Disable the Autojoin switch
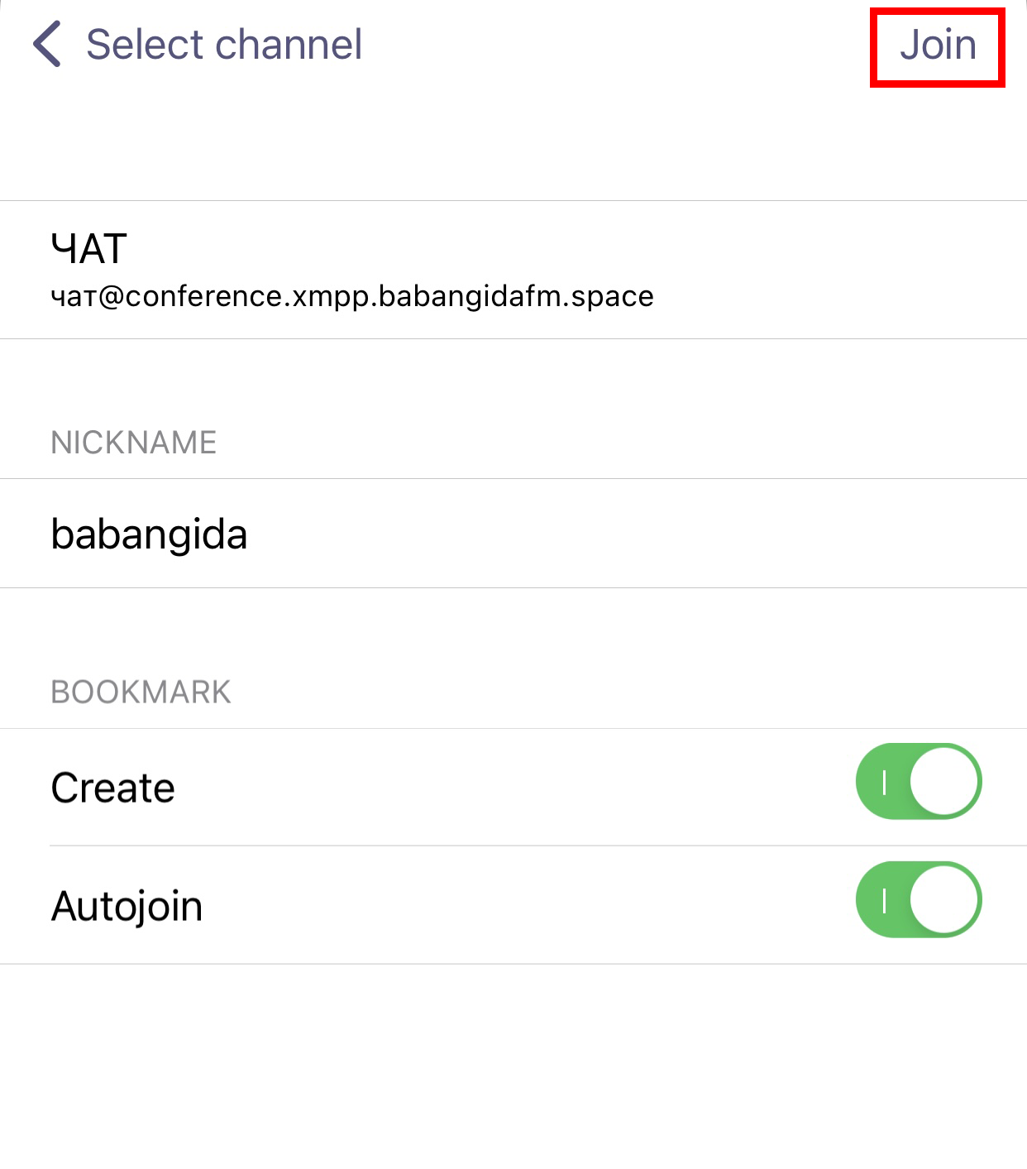Viewport: 1027px width, 1169px height. (x=918, y=900)
